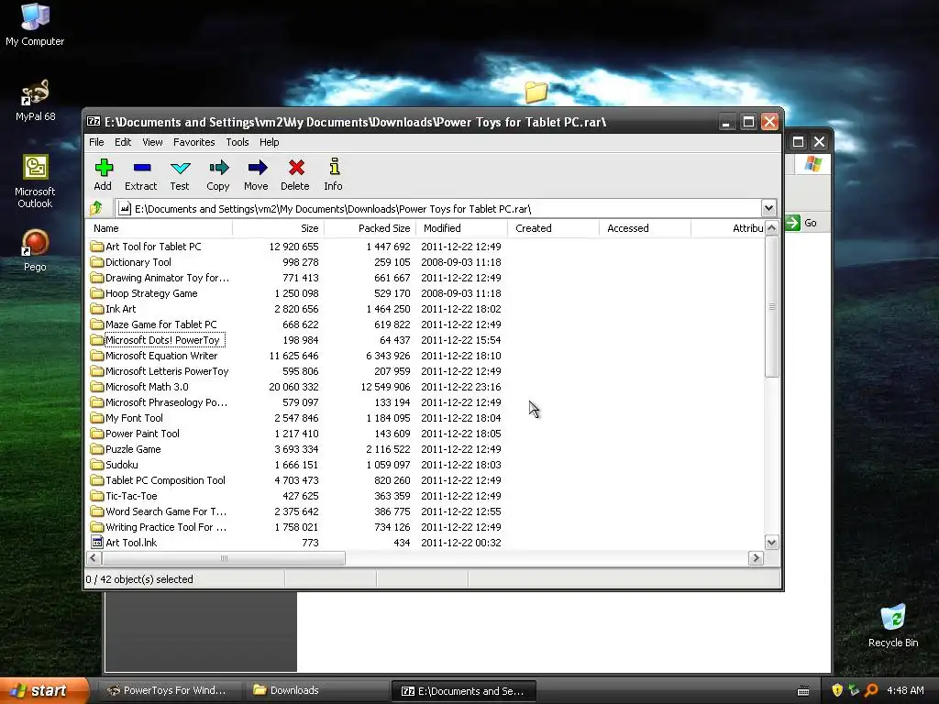Viewport: 939px width, 704px height.
Task: Click the magnifier search tray icon
Action: [x=871, y=690]
